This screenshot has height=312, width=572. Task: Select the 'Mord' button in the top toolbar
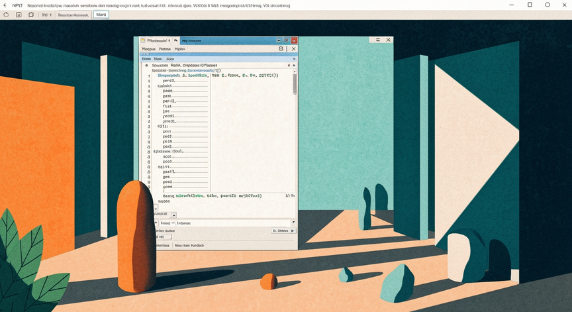pos(101,15)
